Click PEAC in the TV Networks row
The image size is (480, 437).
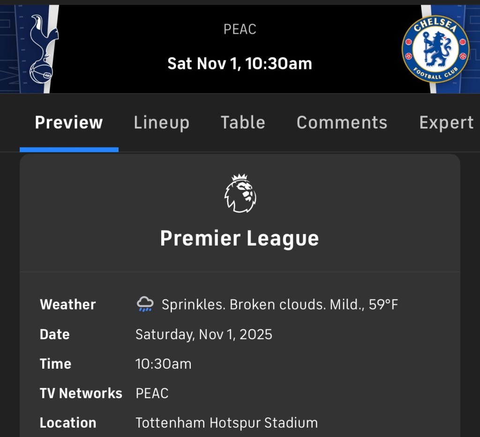152,393
